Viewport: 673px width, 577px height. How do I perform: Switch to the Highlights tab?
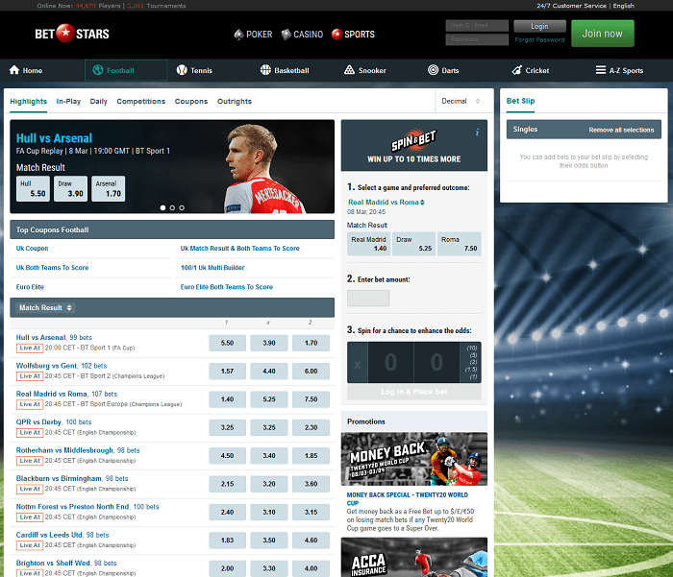point(28,101)
